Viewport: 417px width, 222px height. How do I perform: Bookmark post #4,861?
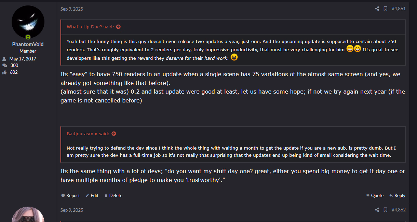coord(385,9)
